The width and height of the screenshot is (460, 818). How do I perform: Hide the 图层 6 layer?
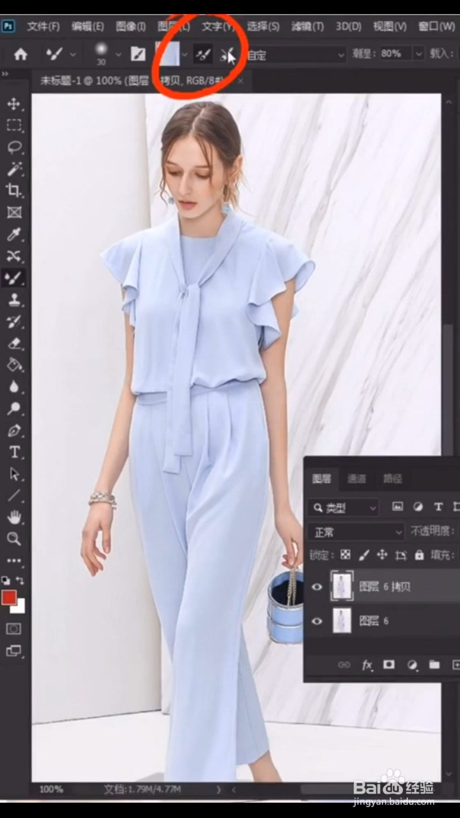point(317,621)
